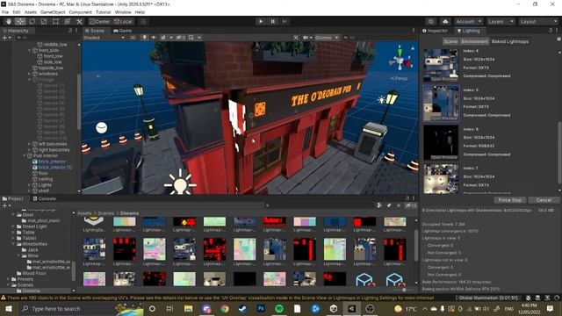Select the combined Transform tool
The image size is (562, 316).
tap(68, 21)
